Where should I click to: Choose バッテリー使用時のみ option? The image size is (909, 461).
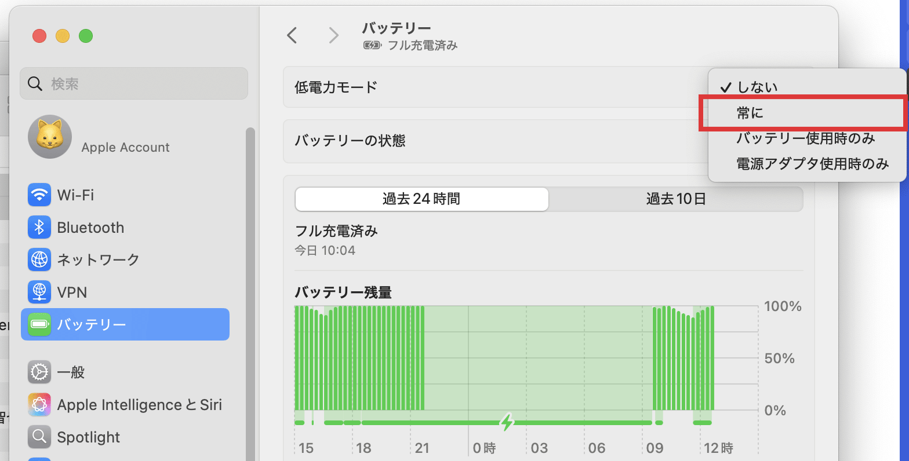807,138
